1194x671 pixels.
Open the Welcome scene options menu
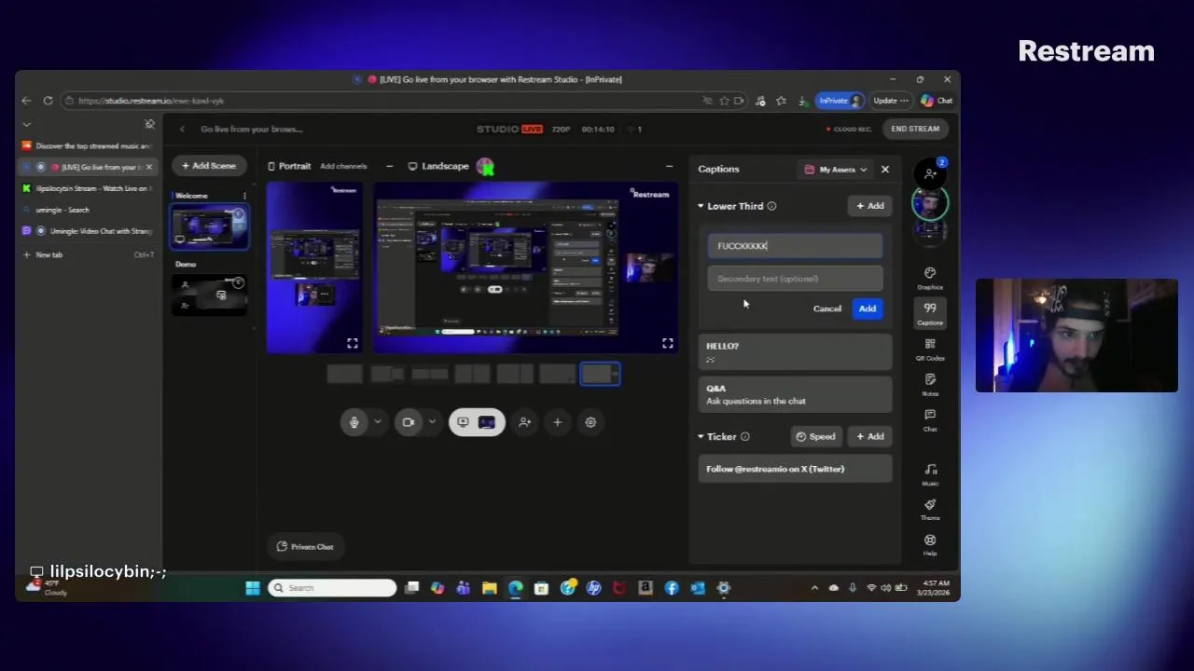tap(244, 196)
